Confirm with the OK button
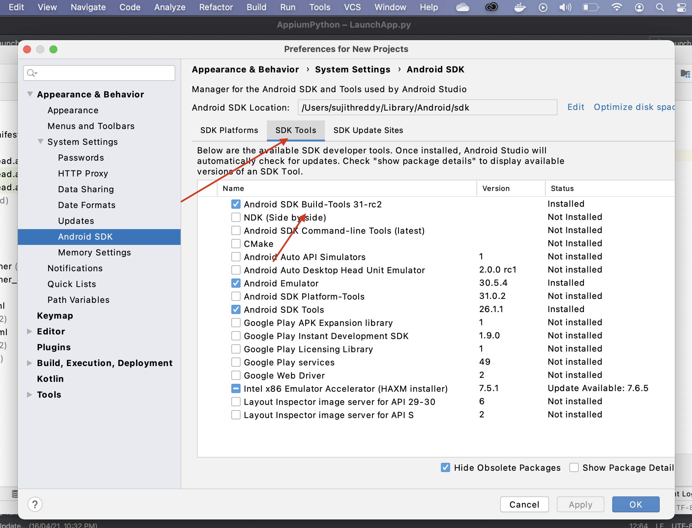 tap(636, 504)
